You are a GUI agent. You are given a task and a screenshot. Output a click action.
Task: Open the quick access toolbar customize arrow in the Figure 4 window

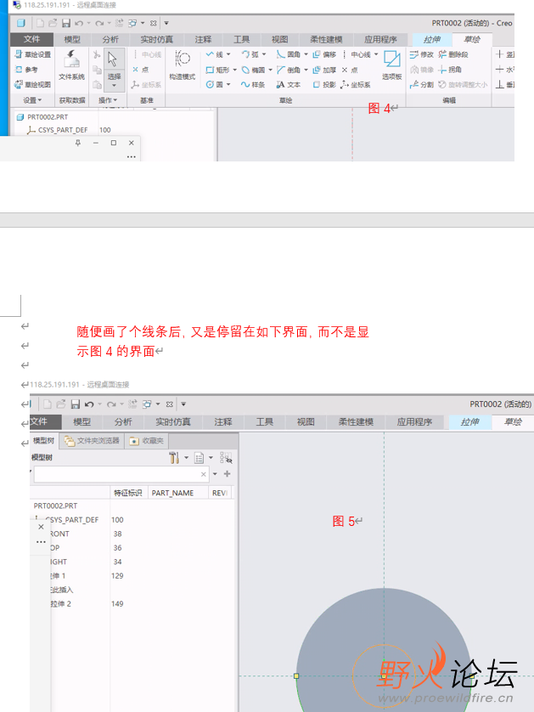166,23
